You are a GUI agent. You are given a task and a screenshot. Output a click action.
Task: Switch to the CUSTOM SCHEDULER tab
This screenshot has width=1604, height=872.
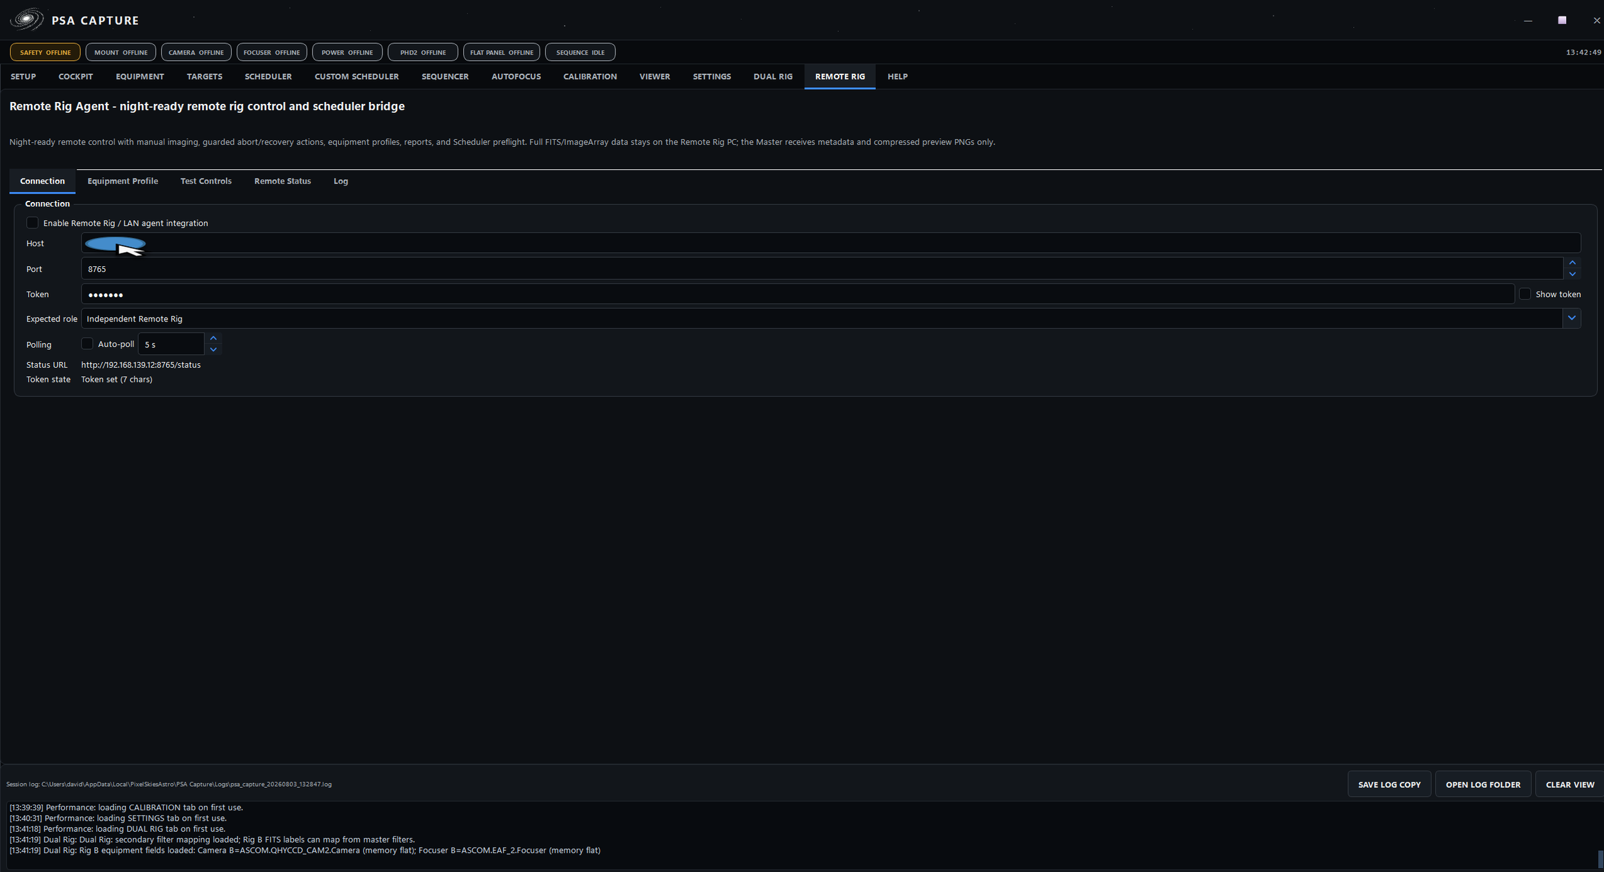pos(357,76)
